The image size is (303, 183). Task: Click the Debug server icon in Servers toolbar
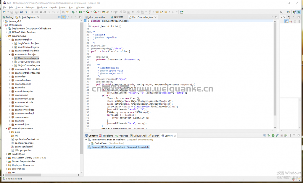[269, 135]
